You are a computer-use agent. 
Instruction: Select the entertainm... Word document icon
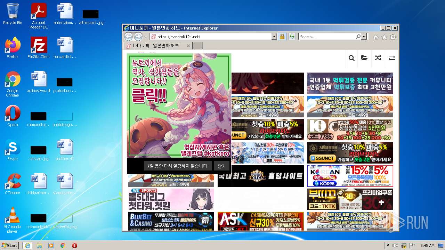tap(65, 14)
